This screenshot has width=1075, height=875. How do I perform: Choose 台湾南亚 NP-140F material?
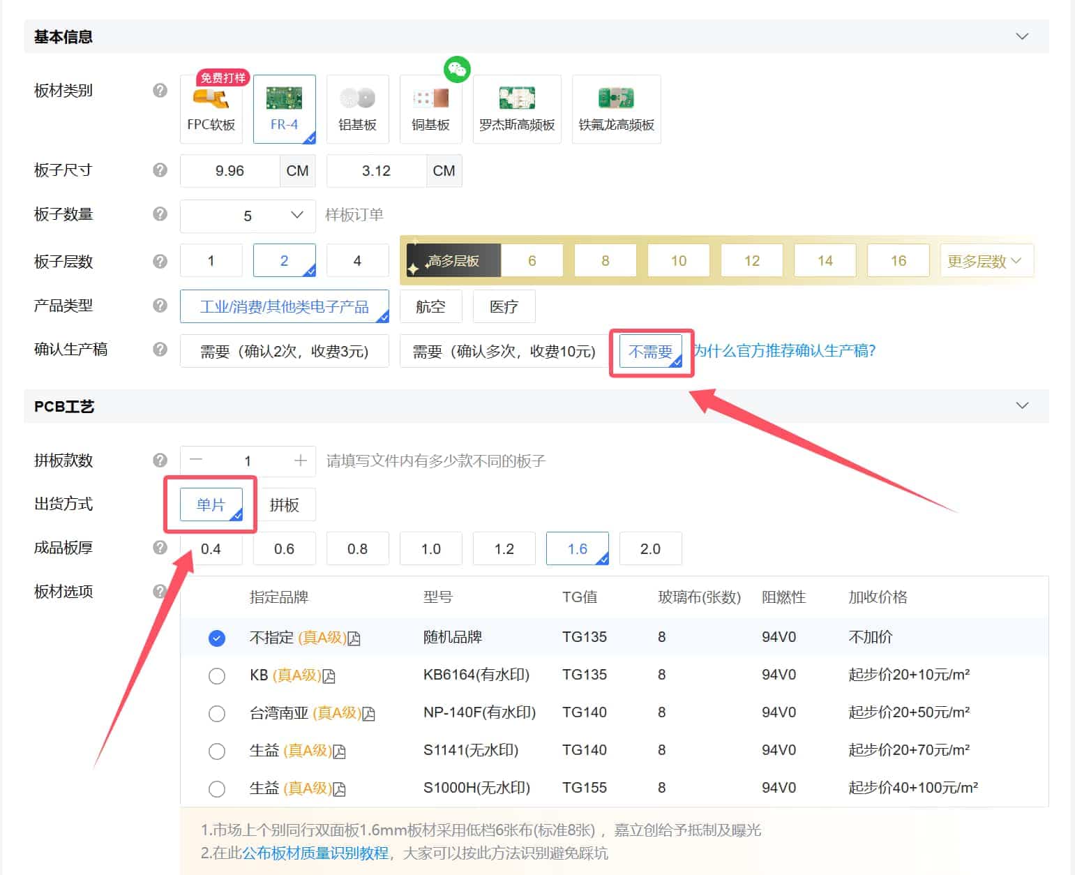[217, 713]
